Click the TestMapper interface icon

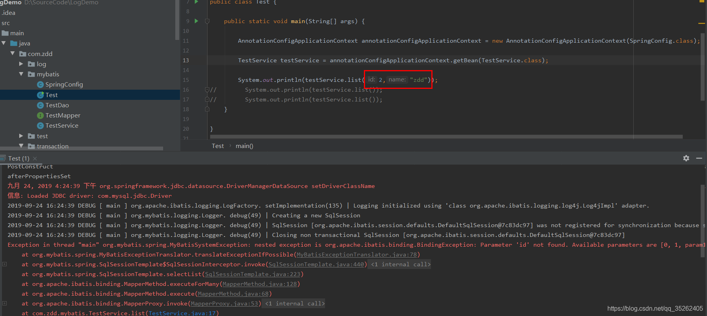click(x=40, y=115)
